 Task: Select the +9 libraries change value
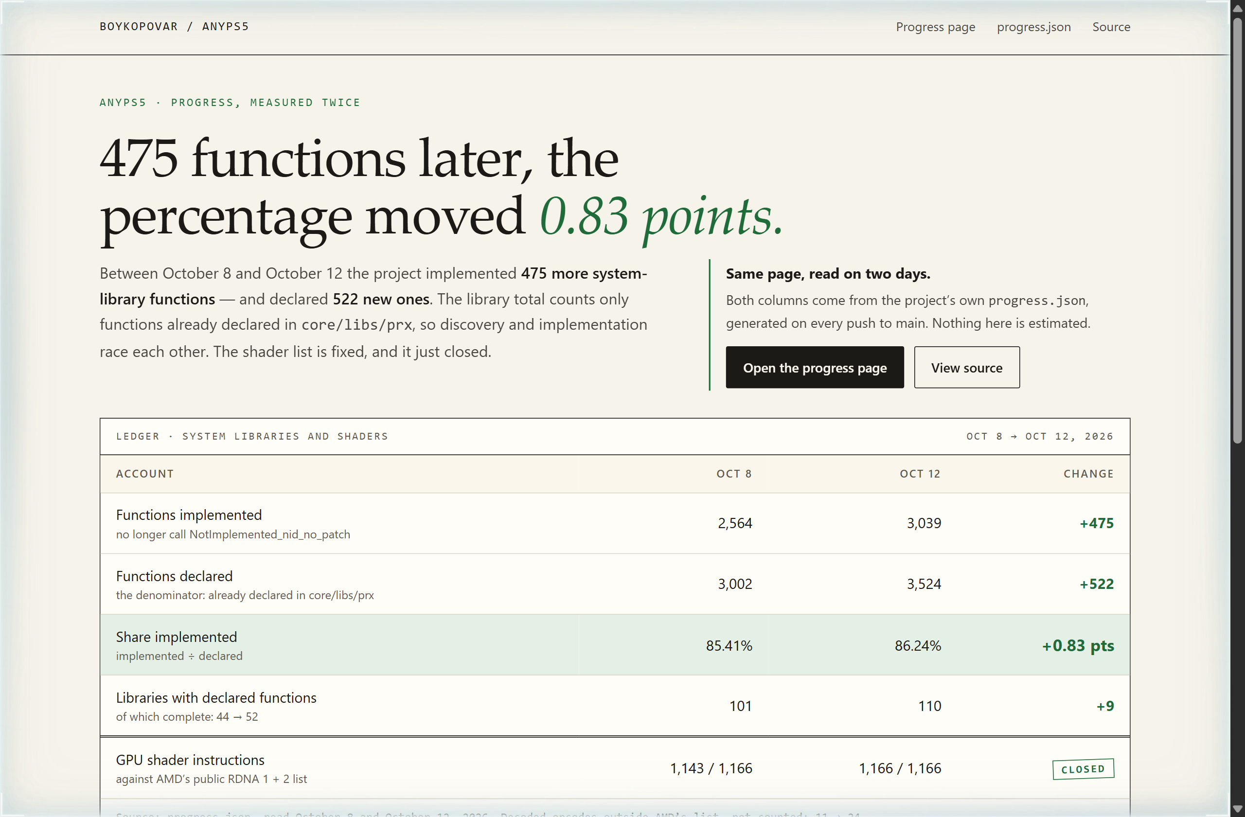click(1105, 706)
